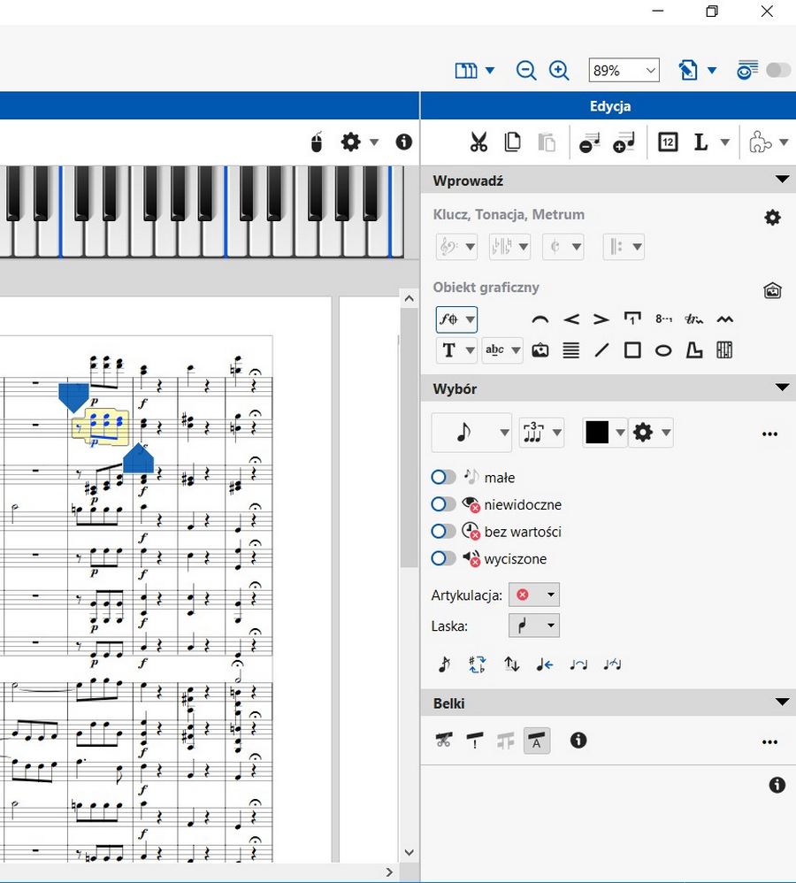Show info for the piano keyboard panel

[x=403, y=142]
